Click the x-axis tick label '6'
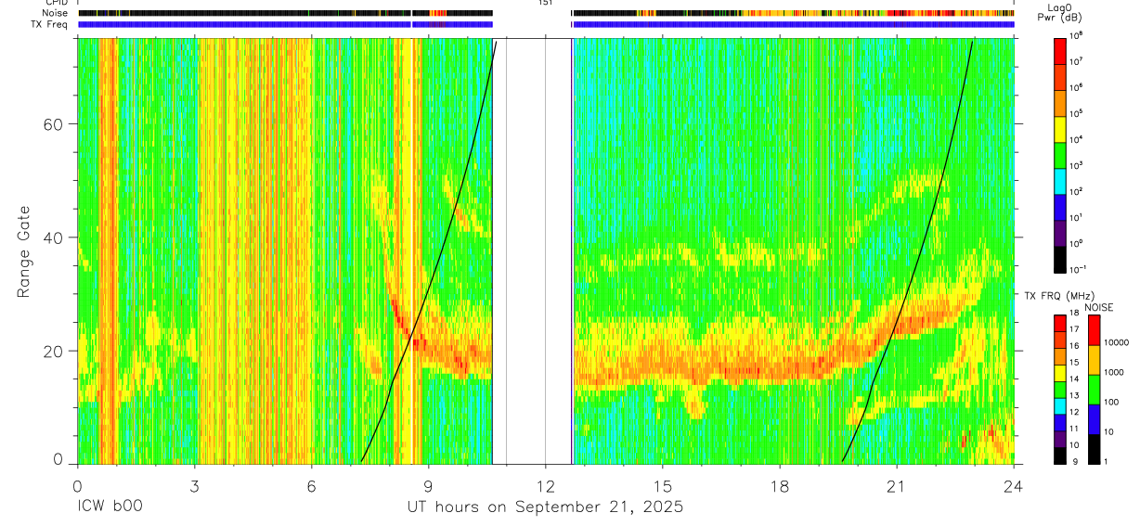Image resolution: width=1140 pixels, height=526 pixels. (x=311, y=485)
